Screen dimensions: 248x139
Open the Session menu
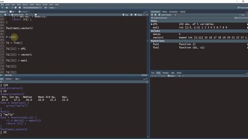click(x=25, y=5)
